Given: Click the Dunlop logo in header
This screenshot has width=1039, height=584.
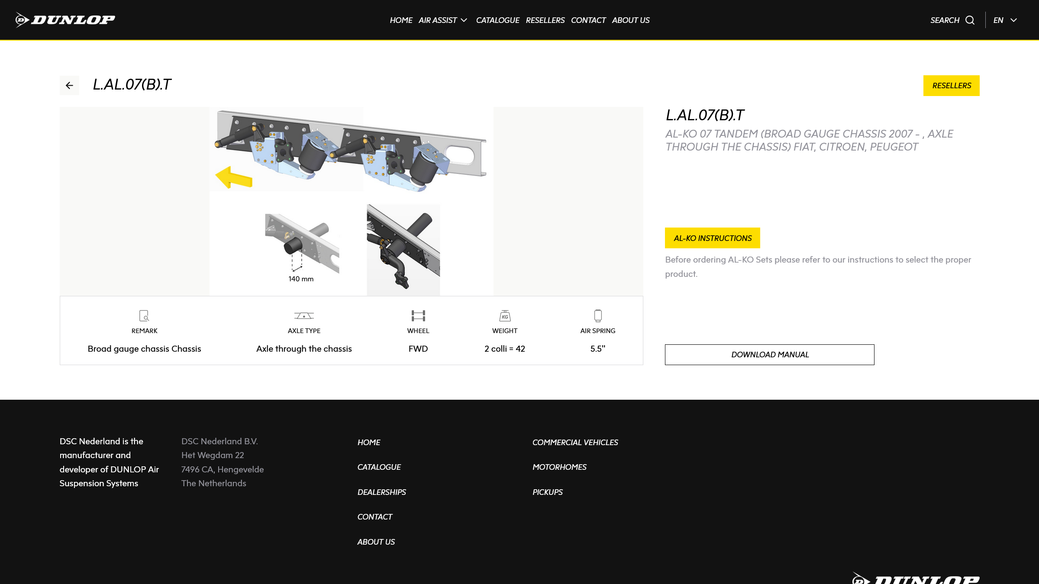Looking at the screenshot, I should (x=65, y=20).
